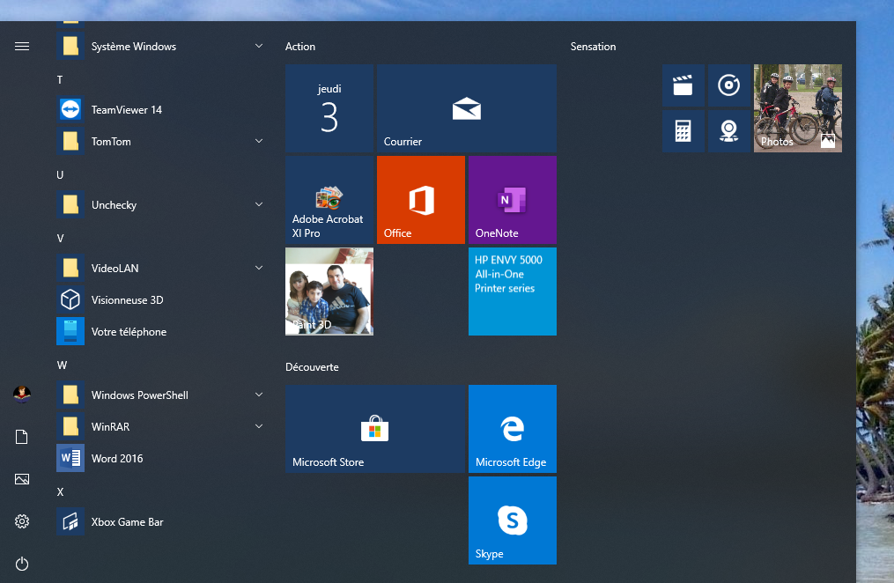Launch TeamViewer 14 from app list

(162, 109)
